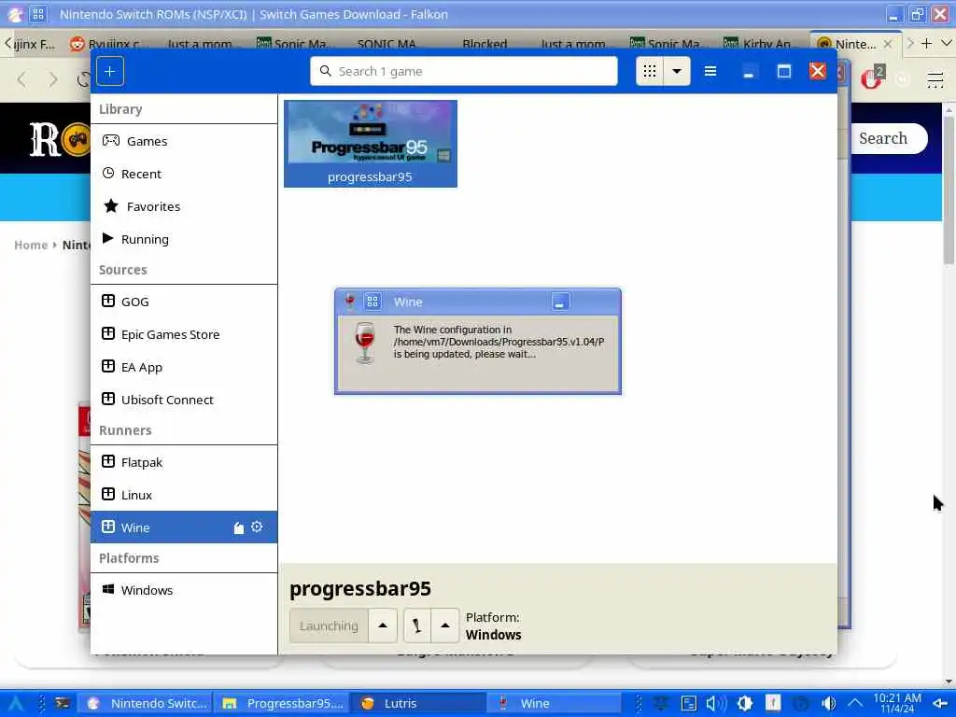
Task: Click the Recent clock icon
Action: [108, 173]
